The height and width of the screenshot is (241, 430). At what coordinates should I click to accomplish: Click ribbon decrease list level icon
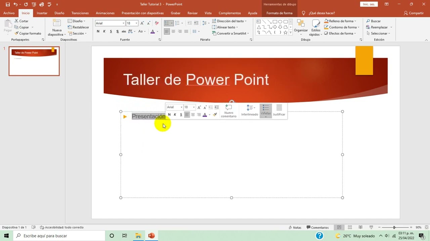coord(189,23)
